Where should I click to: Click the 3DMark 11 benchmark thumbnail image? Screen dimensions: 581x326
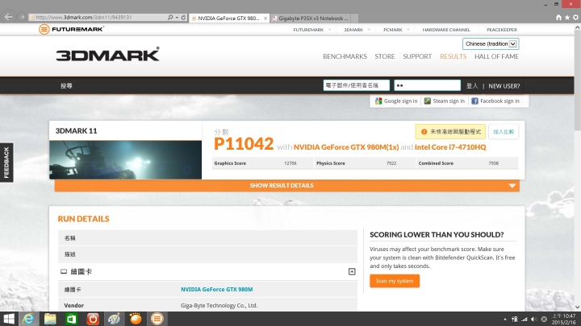point(126,159)
